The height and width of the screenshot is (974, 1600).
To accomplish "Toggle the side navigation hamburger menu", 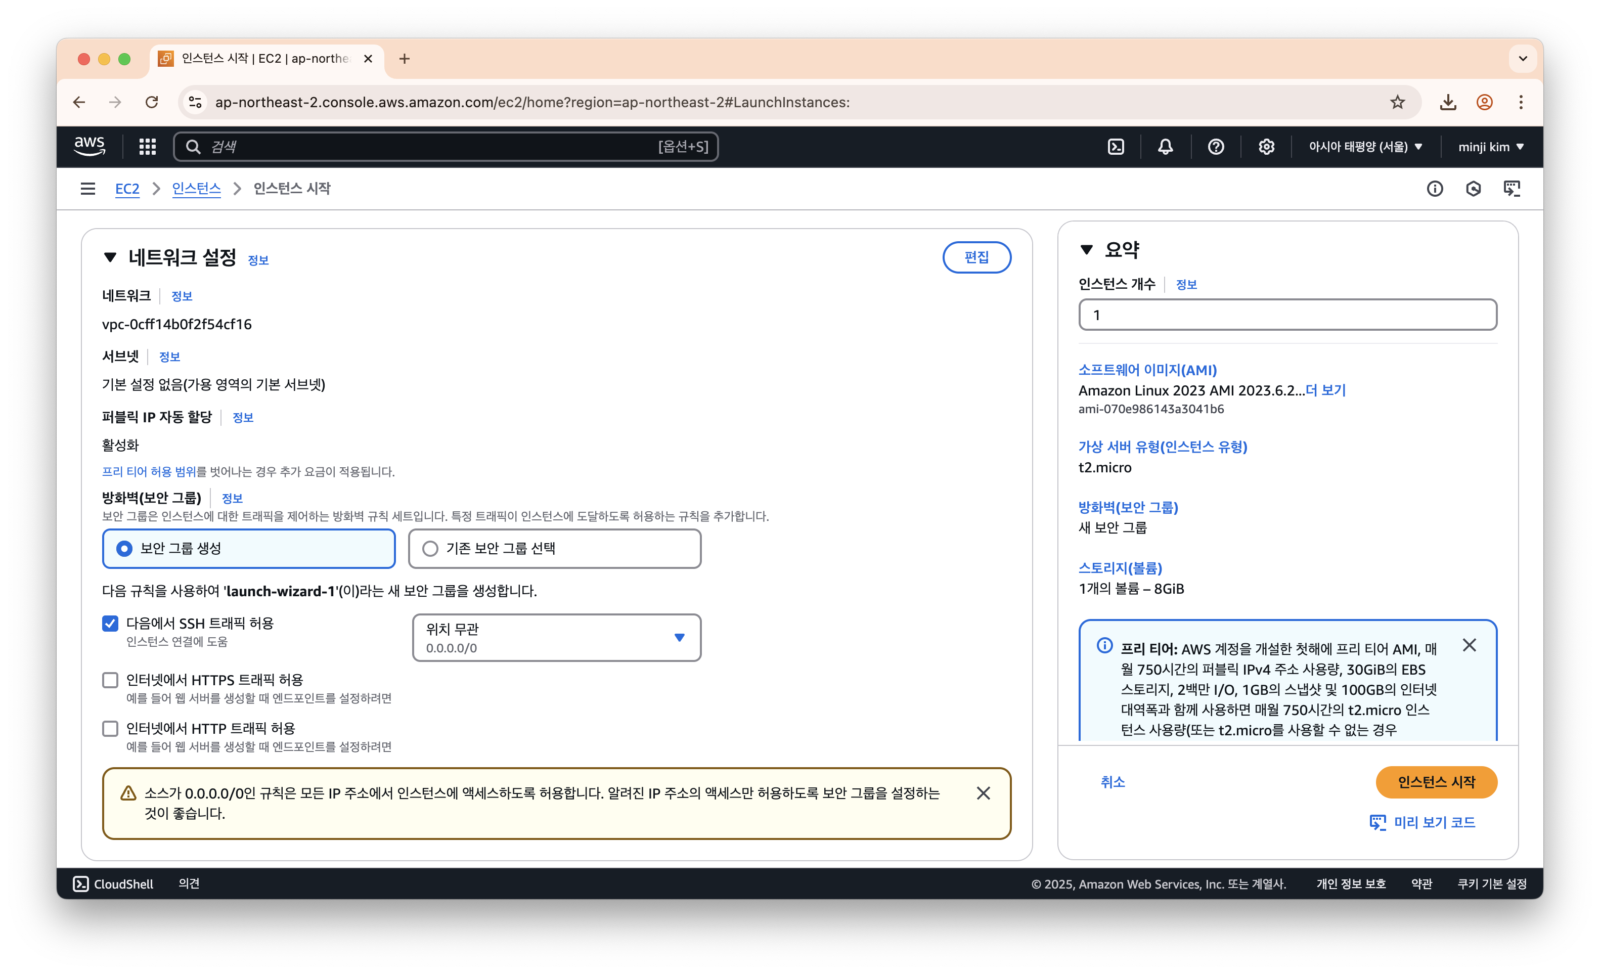I will click(87, 188).
